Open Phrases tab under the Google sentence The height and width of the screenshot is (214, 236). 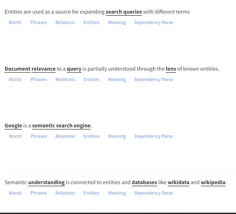pyautogui.click(x=39, y=136)
